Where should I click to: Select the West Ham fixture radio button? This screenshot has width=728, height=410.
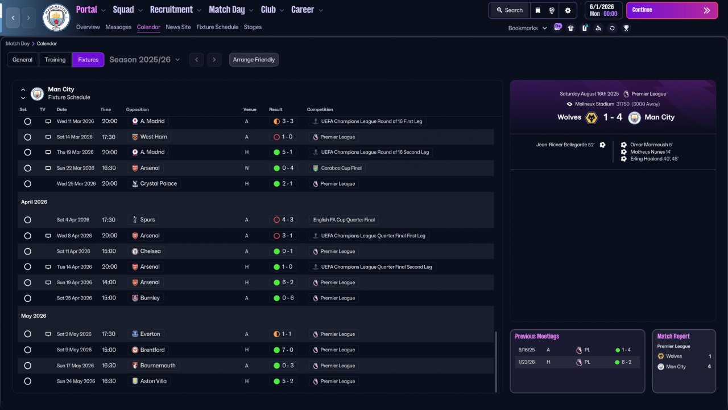coord(27,137)
